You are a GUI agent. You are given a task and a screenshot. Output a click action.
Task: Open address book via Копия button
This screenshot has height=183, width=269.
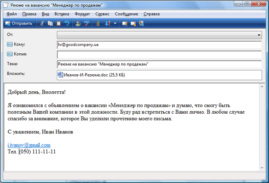17,54
